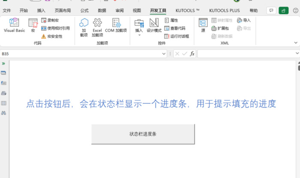The height and width of the screenshot is (178, 300).
Task: Open the comments speech-bubble button
Action: [x=271, y=11]
